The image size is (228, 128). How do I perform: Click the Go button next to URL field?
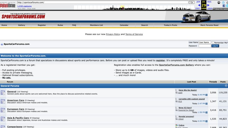click(192, 2)
